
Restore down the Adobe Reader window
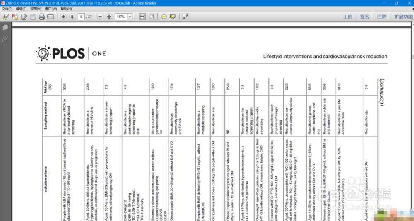click(397, 3)
